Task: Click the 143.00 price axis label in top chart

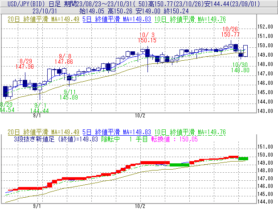Action: (265, 111)
